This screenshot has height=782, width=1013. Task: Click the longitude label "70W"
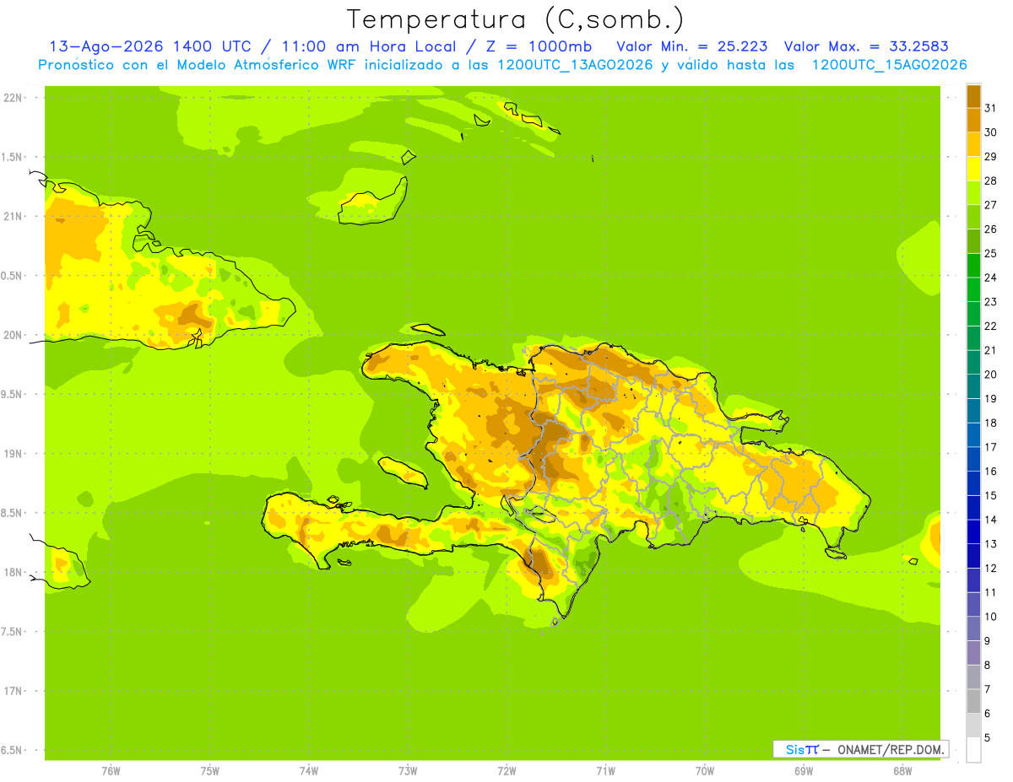(705, 771)
